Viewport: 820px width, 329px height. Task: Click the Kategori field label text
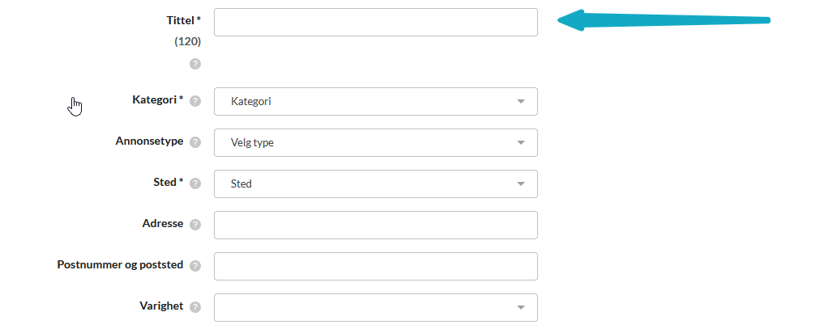(155, 100)
